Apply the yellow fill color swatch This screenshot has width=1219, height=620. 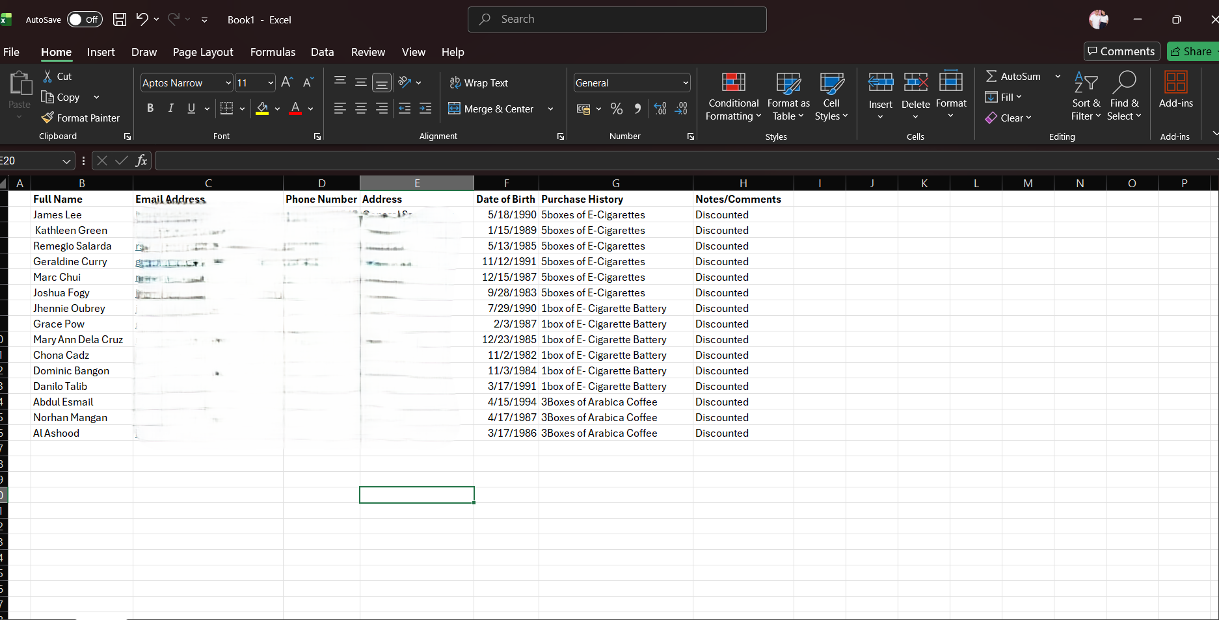[x=262, y=109]
